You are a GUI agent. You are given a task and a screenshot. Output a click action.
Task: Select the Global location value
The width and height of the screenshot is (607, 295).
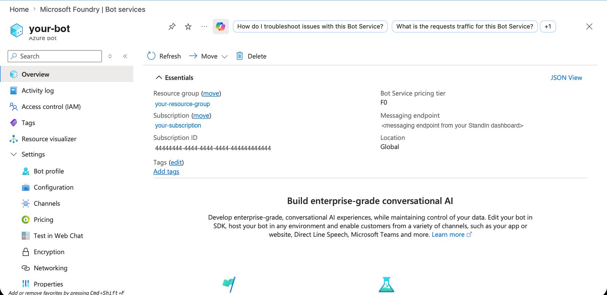390,147
